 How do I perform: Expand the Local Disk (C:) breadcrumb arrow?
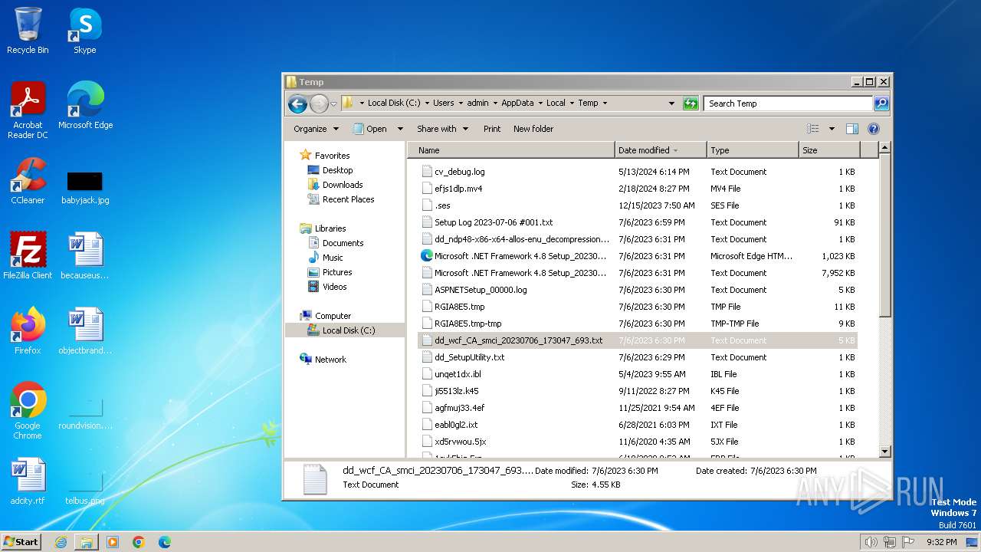[427, 103]
